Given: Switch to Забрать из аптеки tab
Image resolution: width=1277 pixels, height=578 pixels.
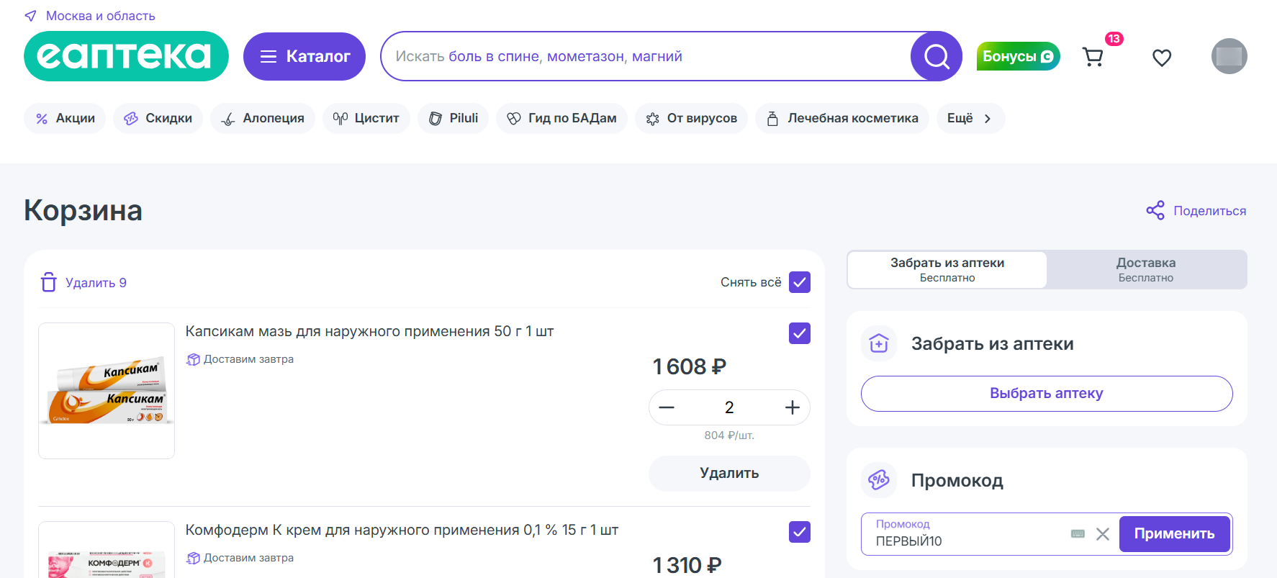Looking at the screenshot, I should click(x=947, y=269).
